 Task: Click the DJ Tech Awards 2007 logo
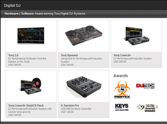click(145, 86)
